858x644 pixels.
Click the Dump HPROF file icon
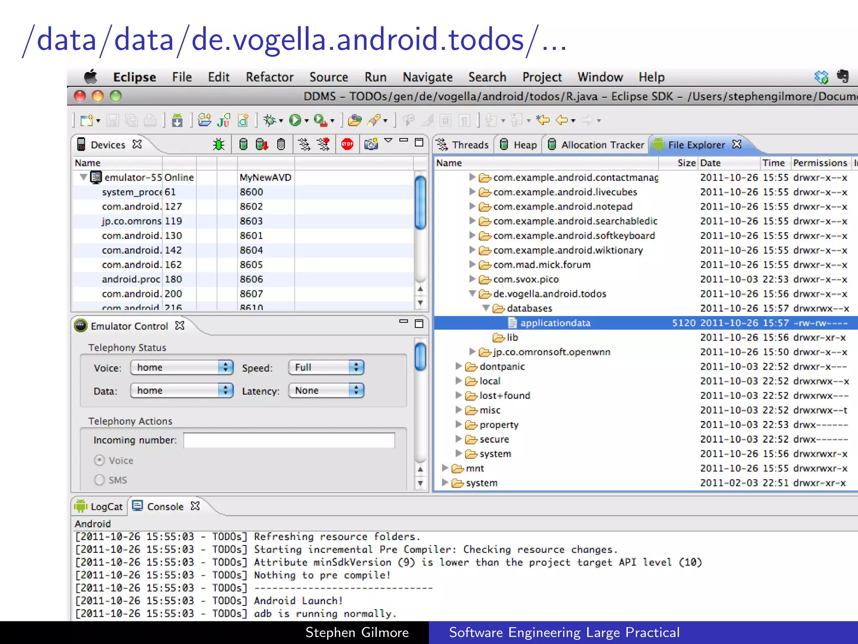point(262,145)
